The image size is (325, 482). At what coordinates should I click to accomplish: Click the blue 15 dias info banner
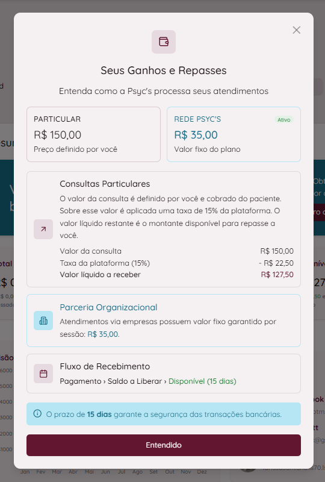coord(164,414)
